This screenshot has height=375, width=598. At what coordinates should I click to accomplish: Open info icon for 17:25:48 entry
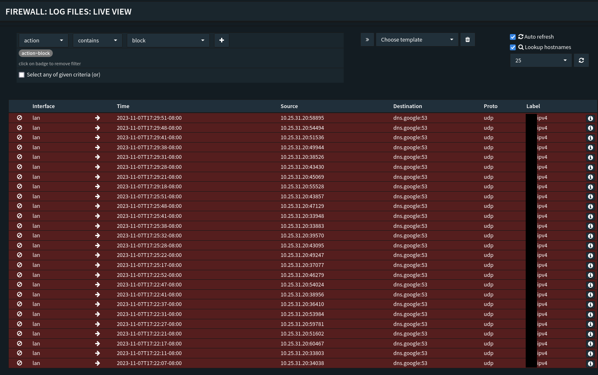(590, 207)
